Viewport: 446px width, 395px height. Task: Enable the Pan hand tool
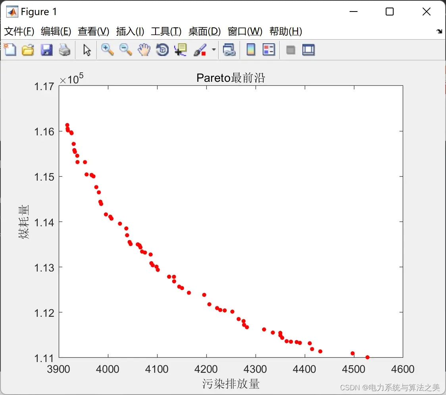pos(144,50)
